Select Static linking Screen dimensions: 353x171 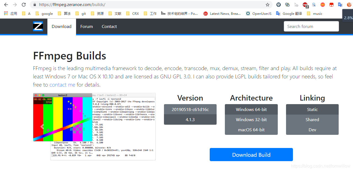point(312,109)
